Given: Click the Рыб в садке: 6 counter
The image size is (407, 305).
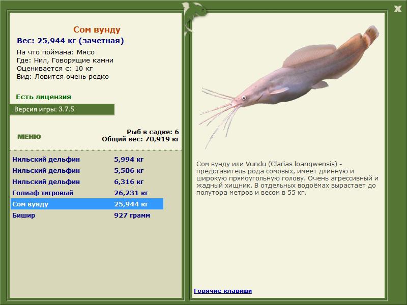Looking at the screenshot, I should 153,132.
